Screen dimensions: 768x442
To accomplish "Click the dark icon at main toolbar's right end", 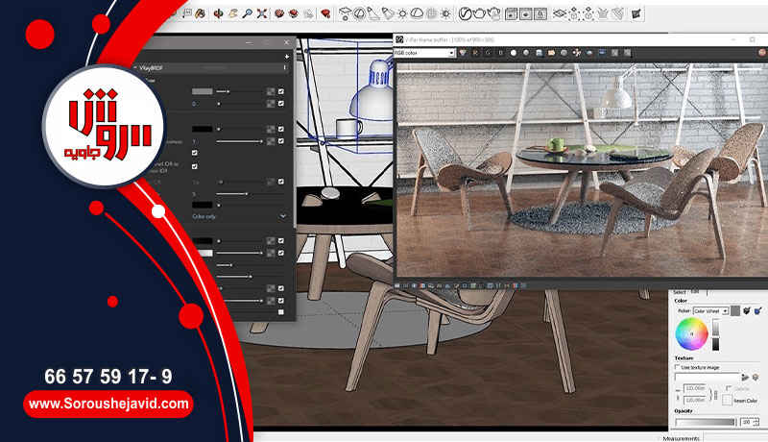I will pyautogui.click(x=636, y=14).
